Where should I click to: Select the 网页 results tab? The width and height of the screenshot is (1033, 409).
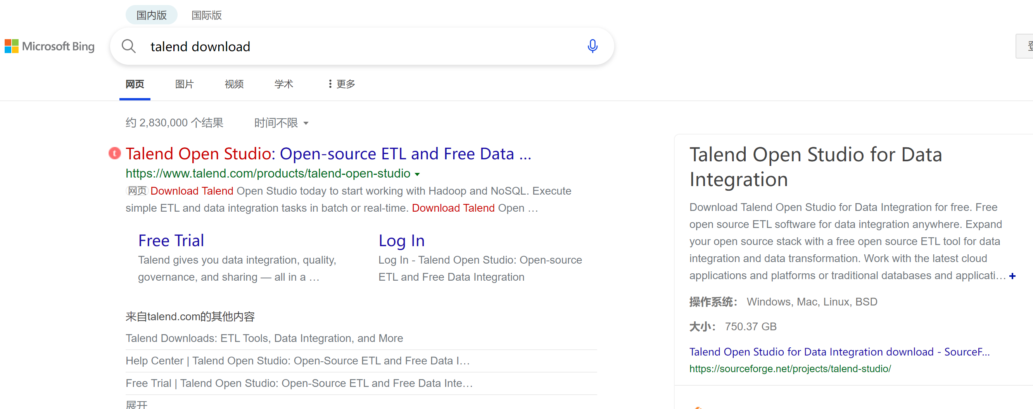coord(135,84)
